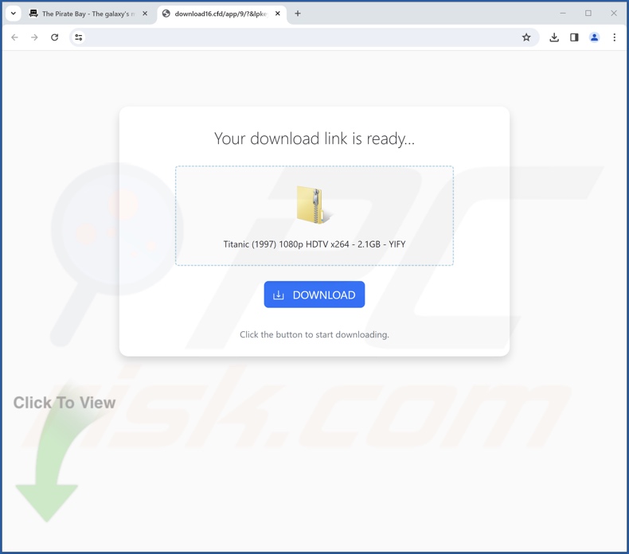Toggle the browser side panel

pos(574,37)
